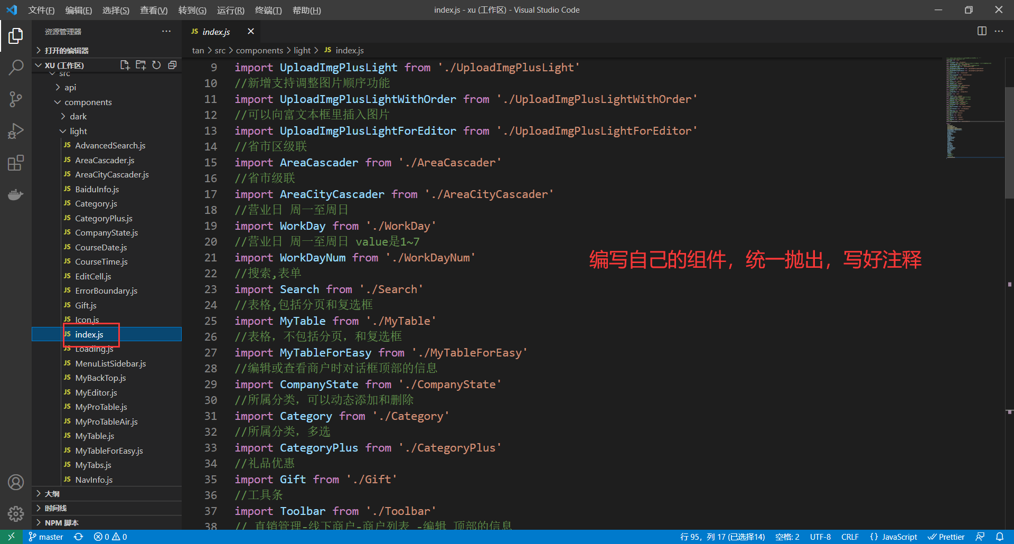
Task: Open the 帮助(H) menu
Action: pos(307,10)
